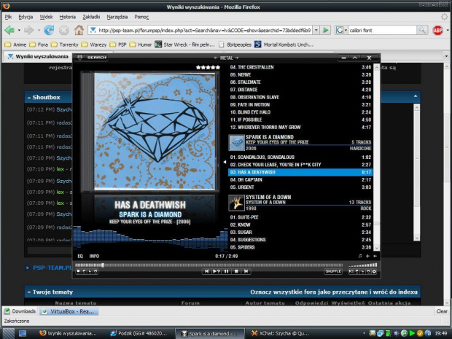Viewport: 452px width, 339px height.
Task: Click Firefox's forward arrow button
Action: pos(29,30)
